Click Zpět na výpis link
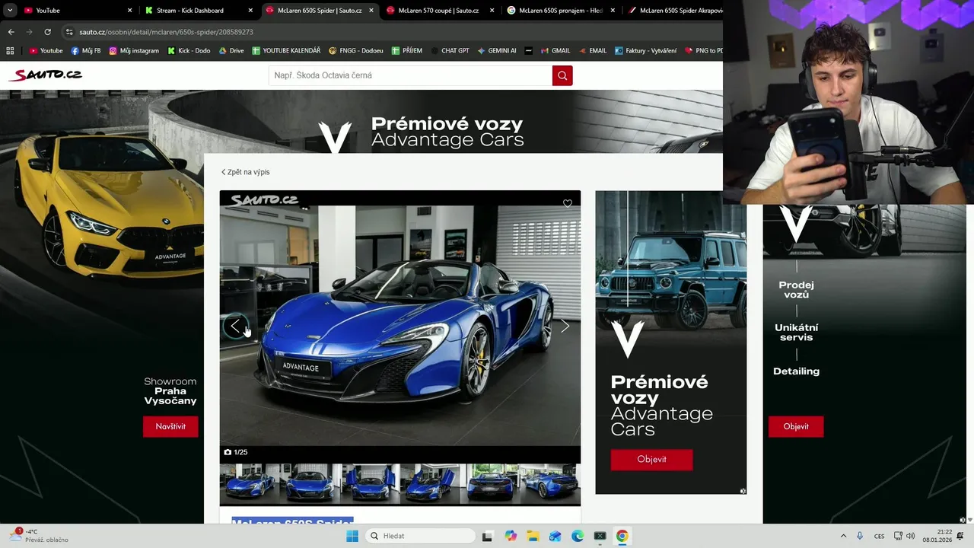Viewport: 974px width, 548px height. tap(245, 172)
